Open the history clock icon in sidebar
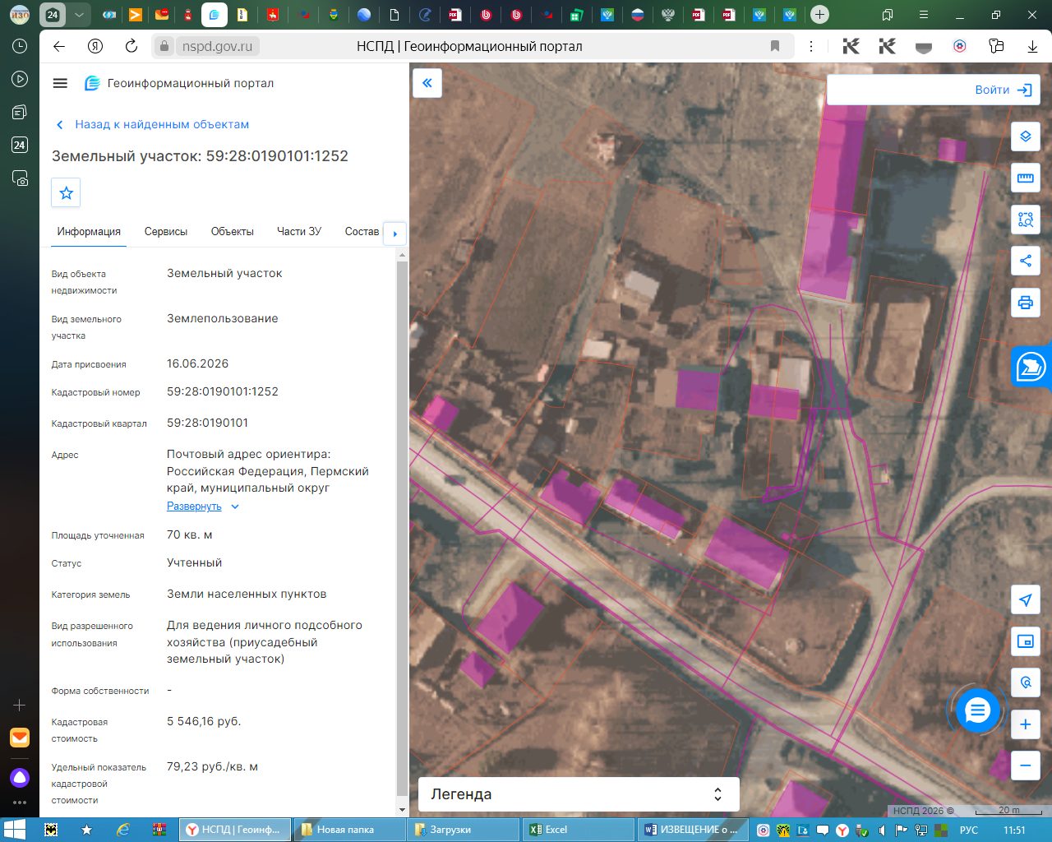Viewport: 1052px width, 842px height. point(20,47)
